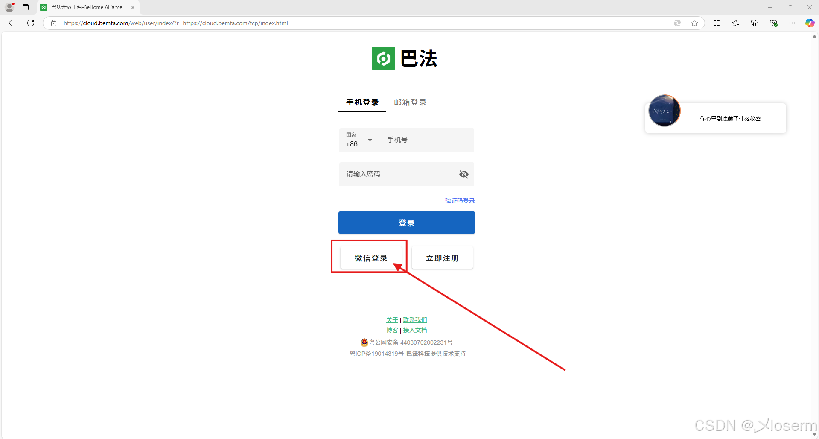819x439 pixels.
Task: Launch Copilot sidebar icon
Action: click(810, 23)
